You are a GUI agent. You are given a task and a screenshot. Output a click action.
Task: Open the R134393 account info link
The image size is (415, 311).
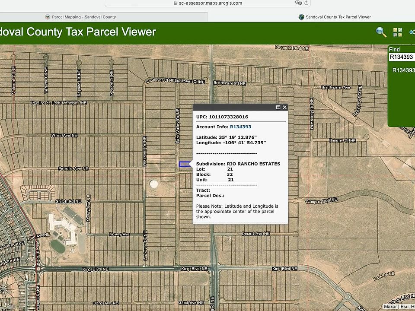coord(240,127)
